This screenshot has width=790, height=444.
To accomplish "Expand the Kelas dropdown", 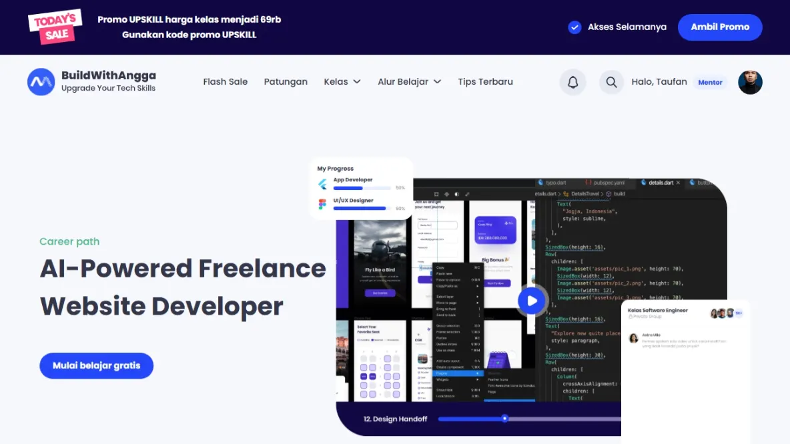I will click(x=342, y=81).
